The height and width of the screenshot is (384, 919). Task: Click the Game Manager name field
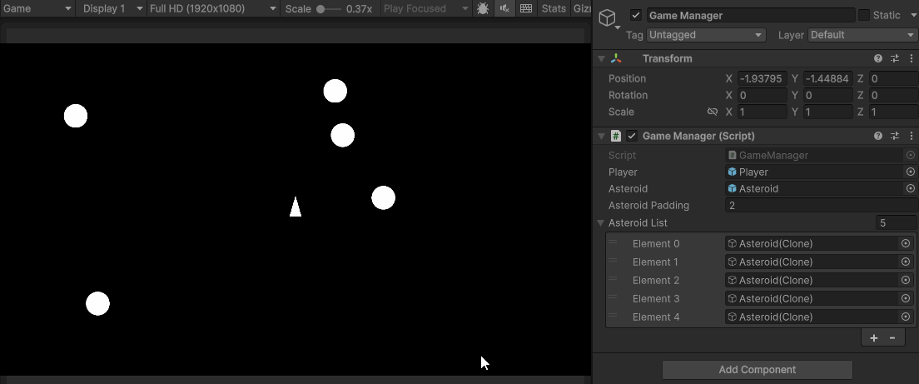750,15
